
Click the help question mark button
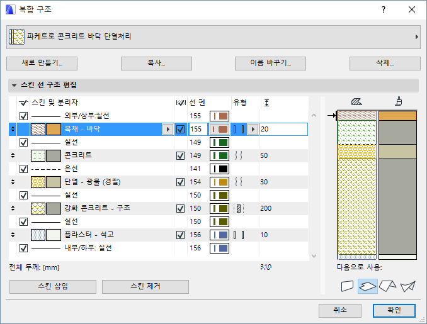[x=384, y=10]
